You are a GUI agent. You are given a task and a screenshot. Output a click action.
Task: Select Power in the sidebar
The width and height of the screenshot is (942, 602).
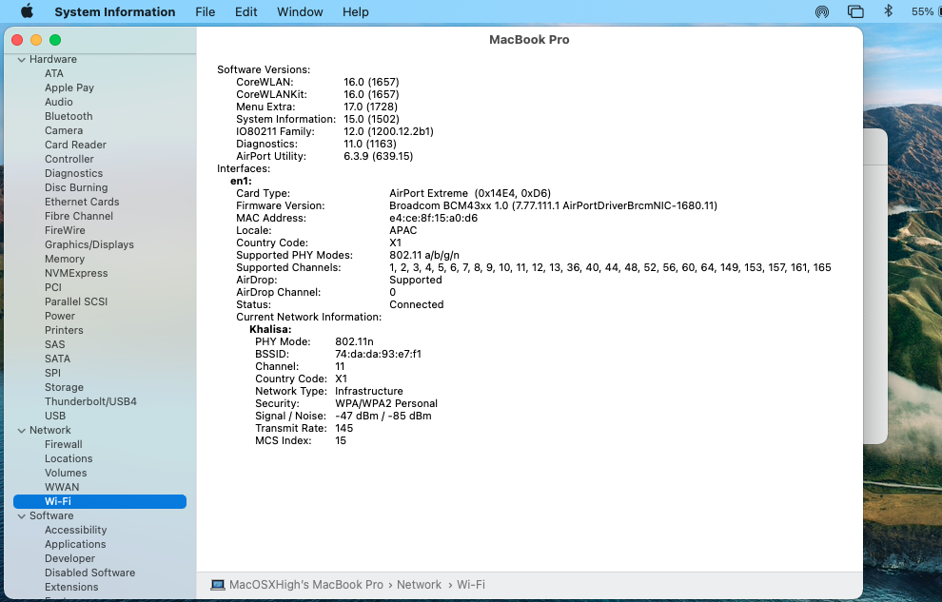click(60, 317)
